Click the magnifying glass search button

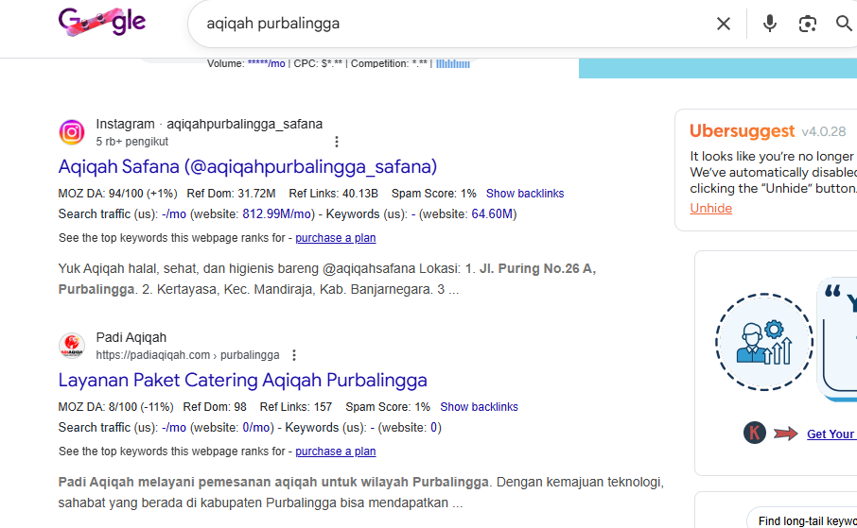tap(844, 24)
